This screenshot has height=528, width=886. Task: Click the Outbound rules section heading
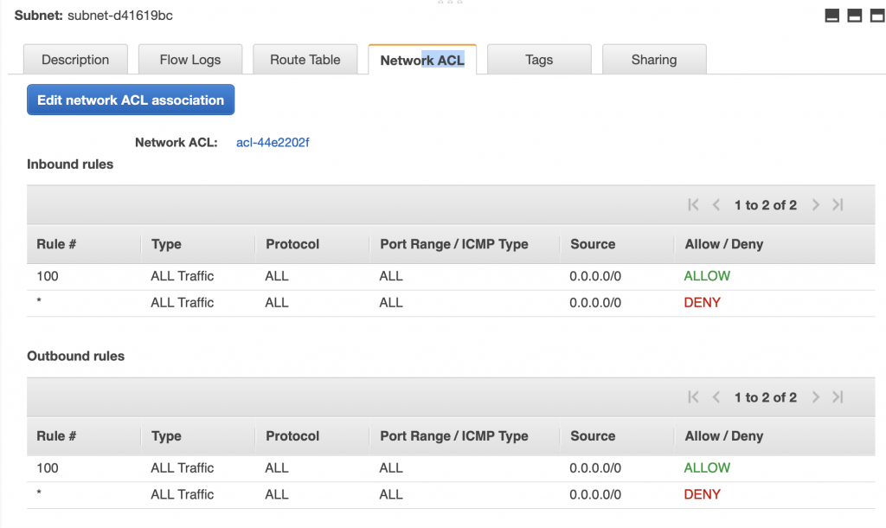point(76,356)
